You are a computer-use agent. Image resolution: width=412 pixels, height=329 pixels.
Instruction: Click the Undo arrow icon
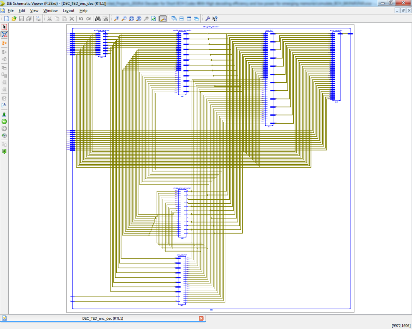click(81, 18)
